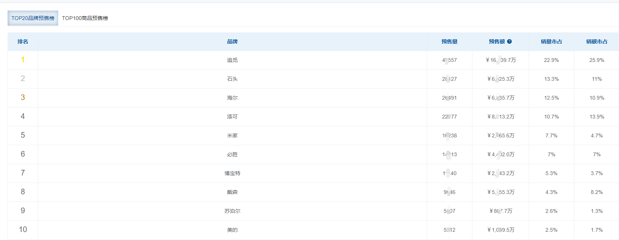Click 米家's 销额市占 value 4.7%
The width and height of the screenshot is (619, 240).
(x=597, y=135)
